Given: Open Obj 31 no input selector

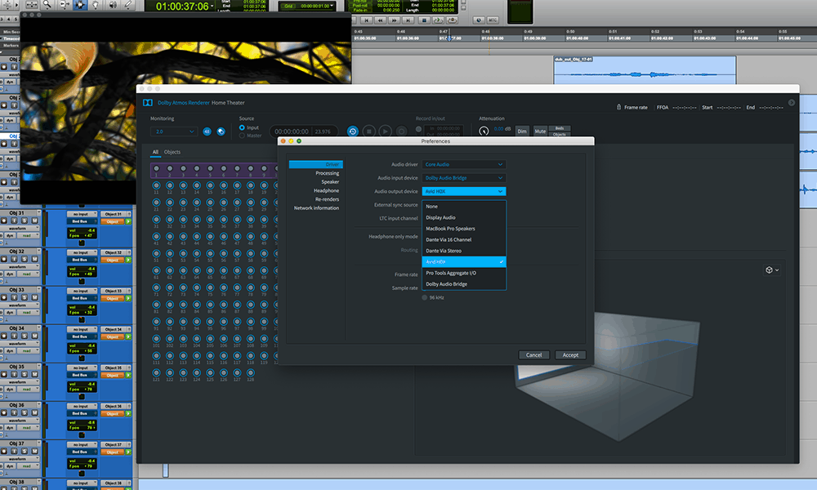Looking at the screenshot, I should pyautogui.click(x=82, y=214).
